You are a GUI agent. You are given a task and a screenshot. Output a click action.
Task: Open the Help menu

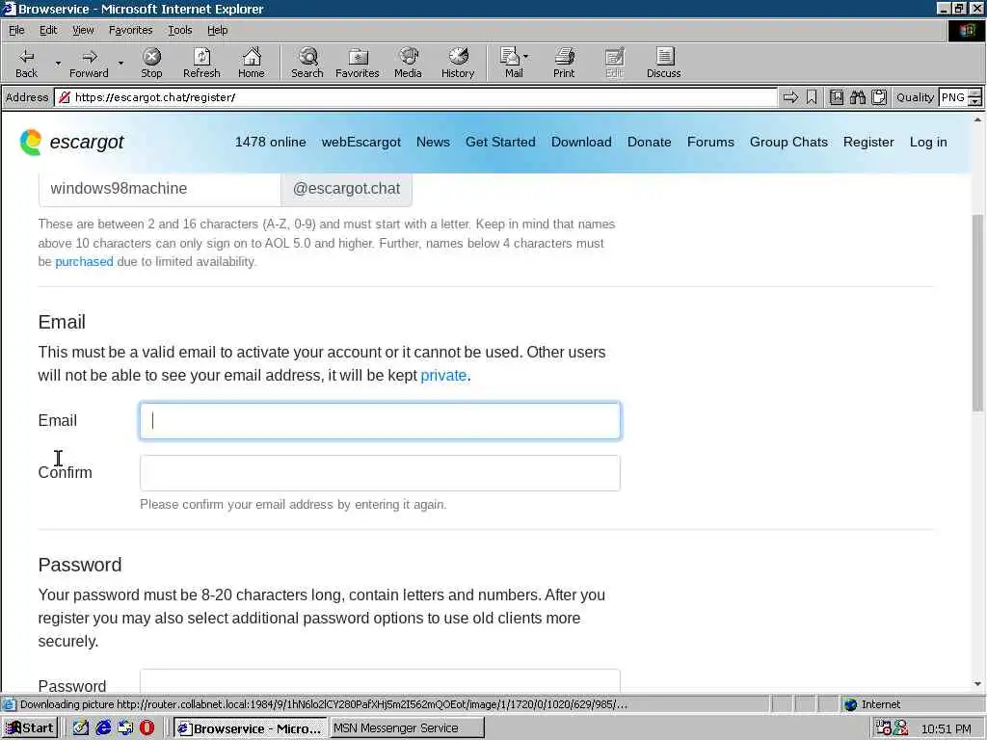217,30
